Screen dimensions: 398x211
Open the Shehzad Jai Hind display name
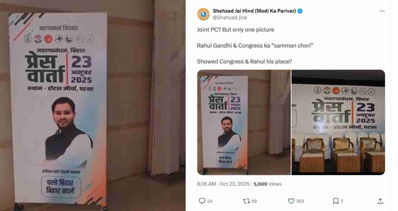pos(254,11)
